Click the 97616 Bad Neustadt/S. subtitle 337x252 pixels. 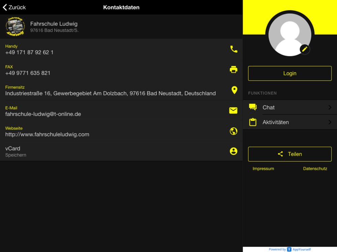click(54, 31)
